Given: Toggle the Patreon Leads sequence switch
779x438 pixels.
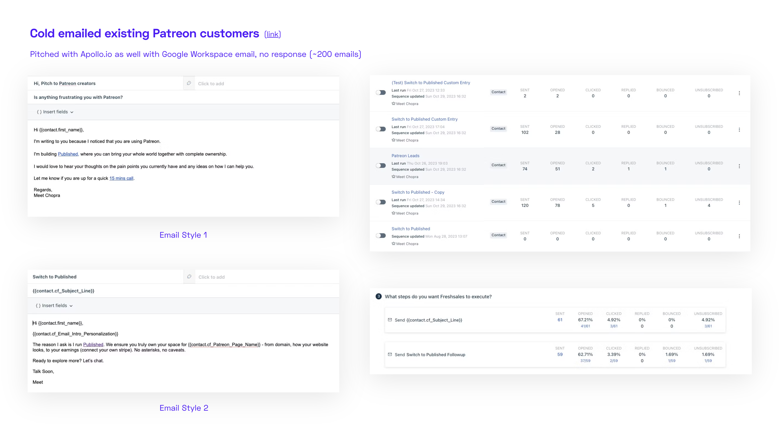Looking at the screenshot, I should pos(381,166).
